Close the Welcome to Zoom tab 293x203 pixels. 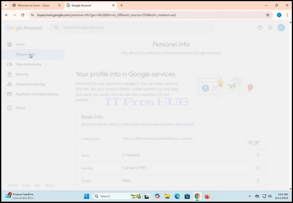[x=59, y=5]
